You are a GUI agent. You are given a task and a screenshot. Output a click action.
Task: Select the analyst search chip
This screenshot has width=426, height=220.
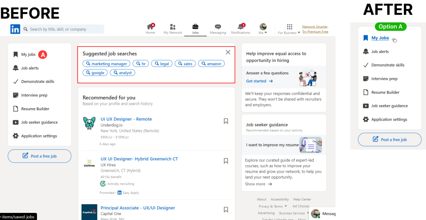[x=123, y=73]
